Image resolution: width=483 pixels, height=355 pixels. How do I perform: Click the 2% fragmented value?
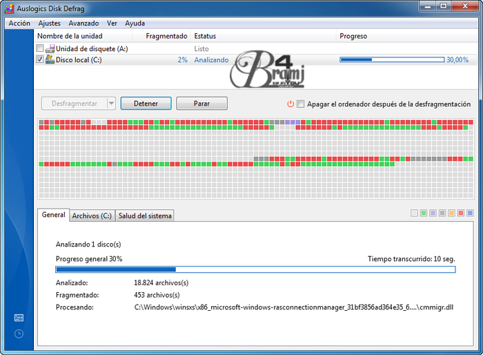click(182, 60)
